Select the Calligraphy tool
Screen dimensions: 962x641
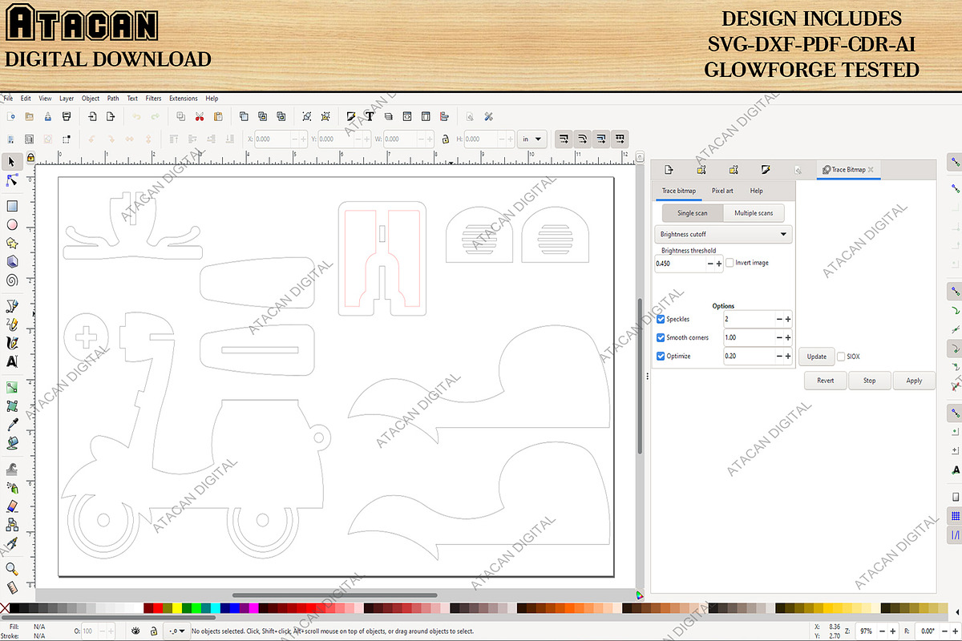tap(12, 343)
